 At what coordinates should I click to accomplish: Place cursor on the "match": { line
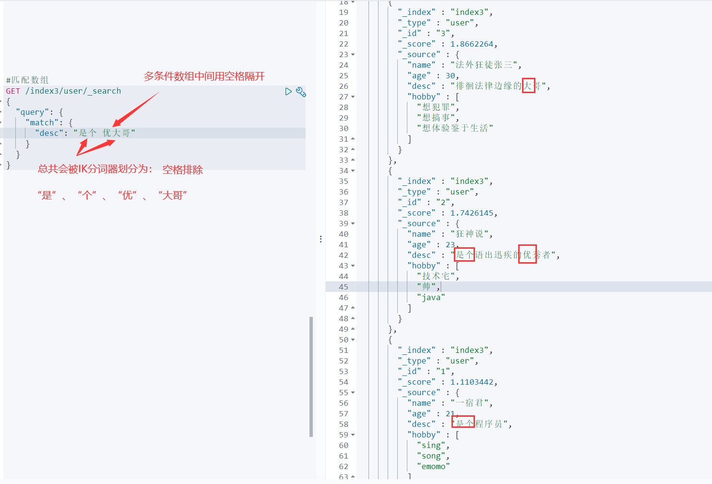point(49,123)
